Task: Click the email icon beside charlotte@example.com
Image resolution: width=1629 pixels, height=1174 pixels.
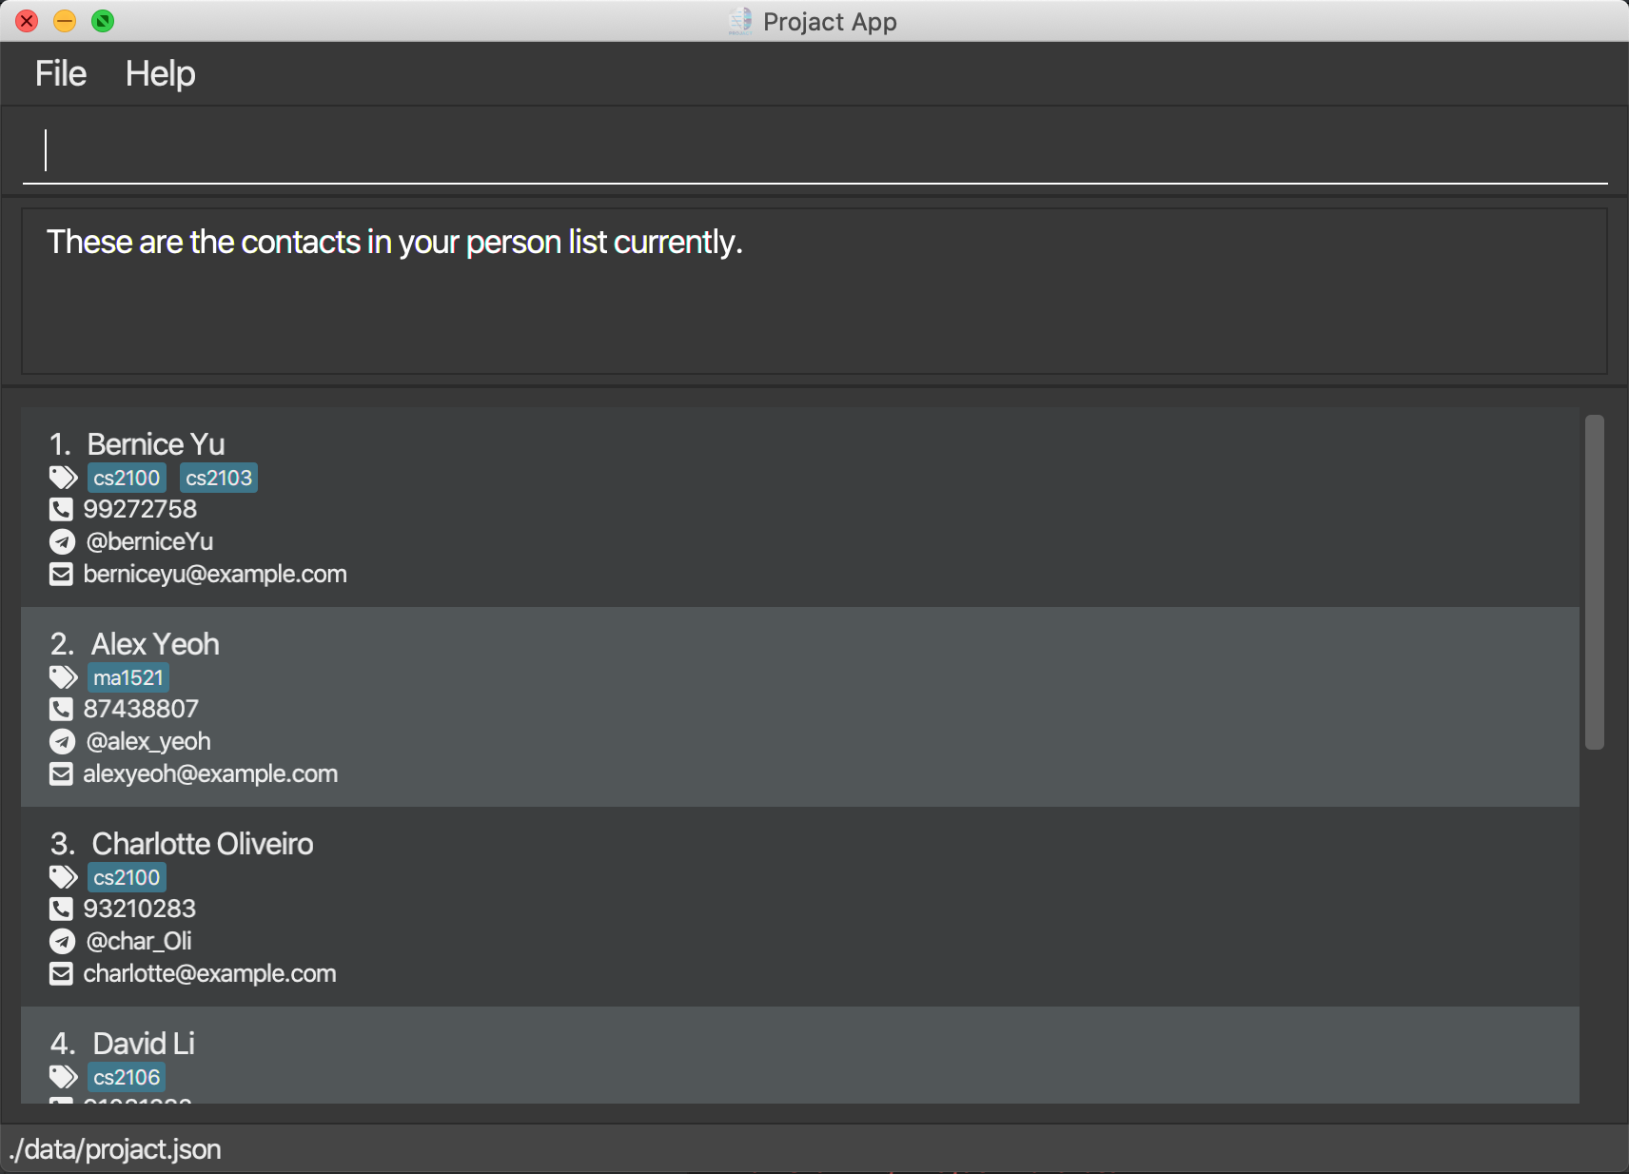Action: 61,973
